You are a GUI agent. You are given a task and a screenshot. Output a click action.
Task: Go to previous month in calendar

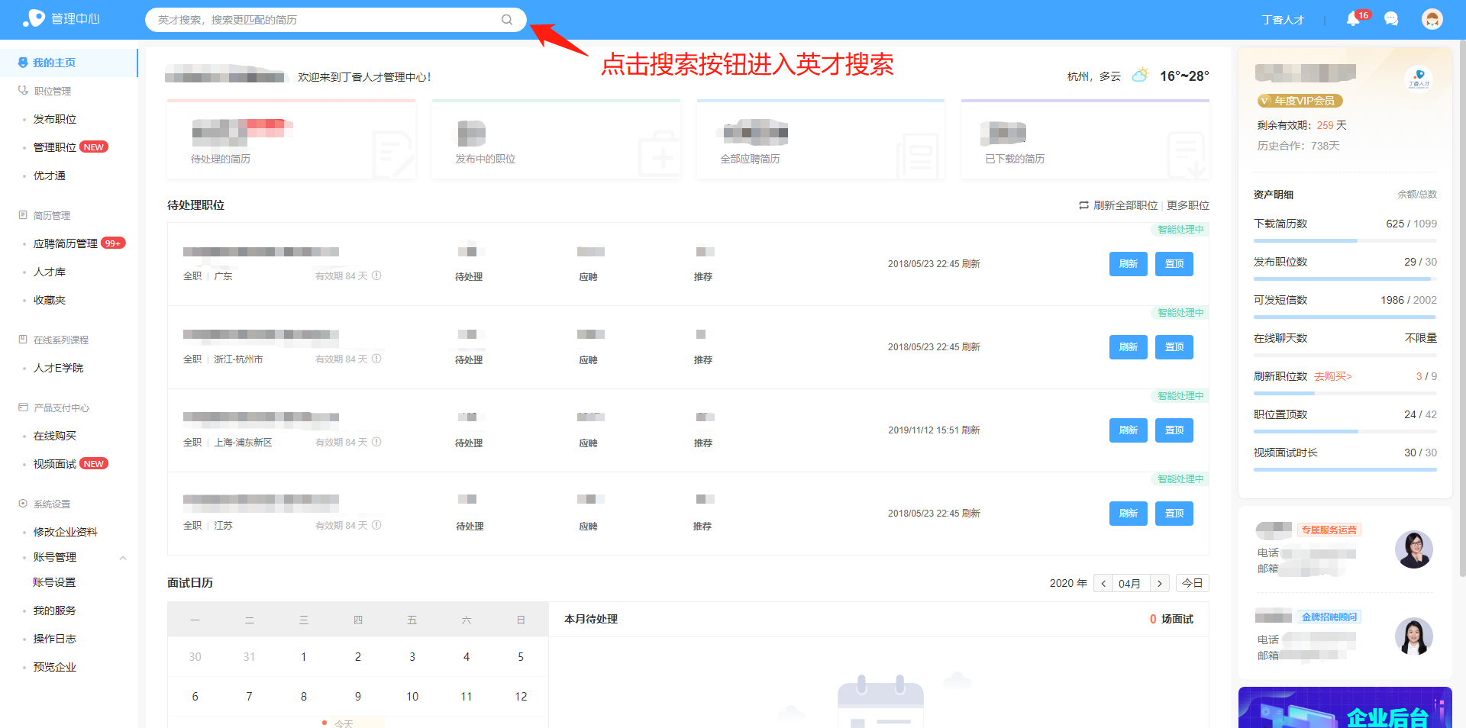coord(1103,583)
